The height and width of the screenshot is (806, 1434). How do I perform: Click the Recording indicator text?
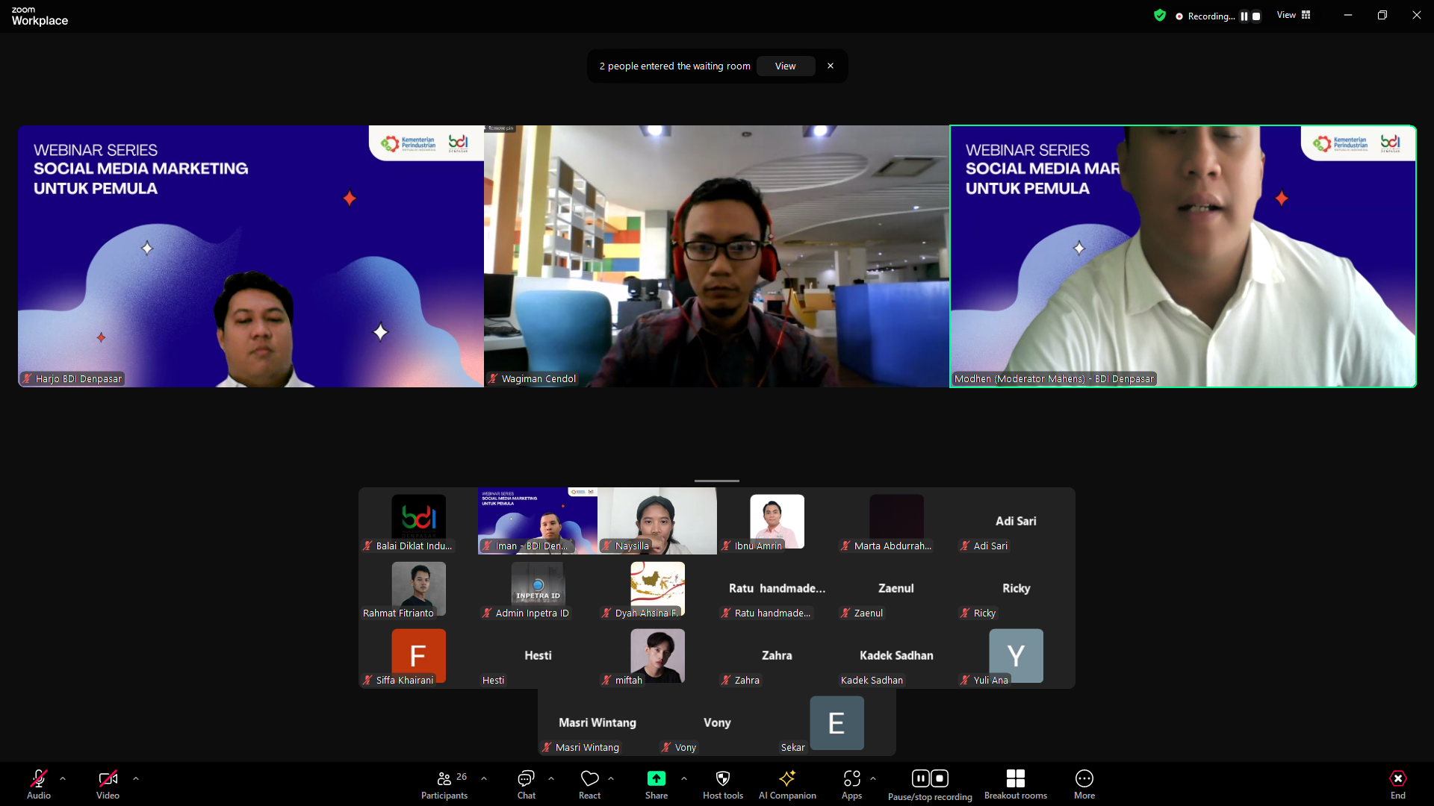[x=1211, y=16]
